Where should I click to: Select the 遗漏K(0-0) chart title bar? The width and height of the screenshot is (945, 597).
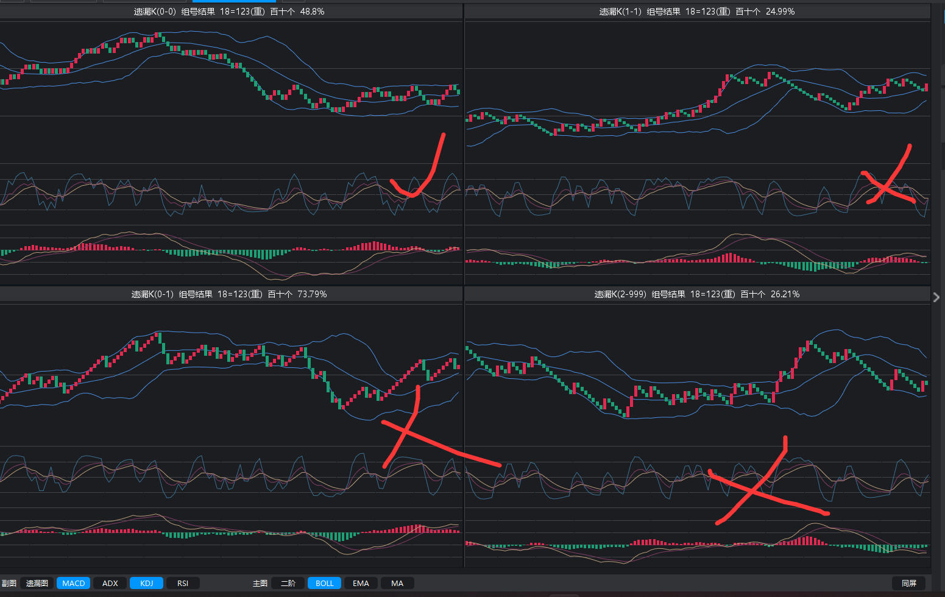[x=230, y=12]
